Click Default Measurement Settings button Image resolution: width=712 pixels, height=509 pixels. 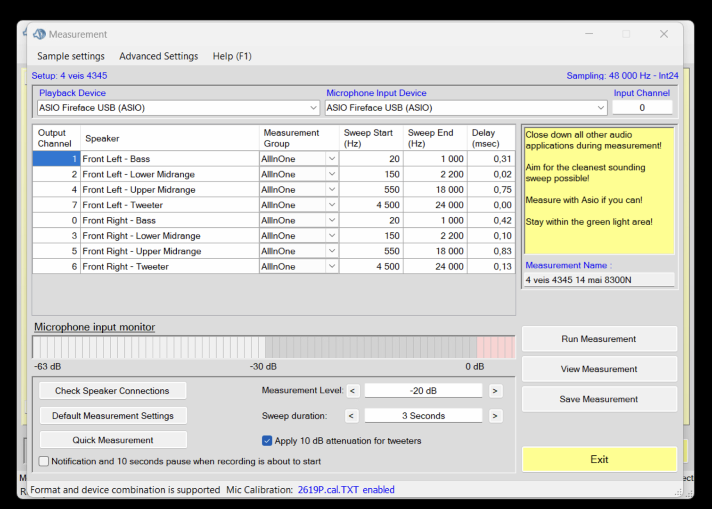point(113,416)
